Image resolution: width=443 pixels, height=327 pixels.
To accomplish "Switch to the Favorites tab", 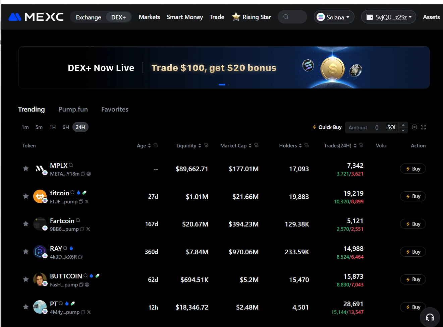I will coord(115,109).
